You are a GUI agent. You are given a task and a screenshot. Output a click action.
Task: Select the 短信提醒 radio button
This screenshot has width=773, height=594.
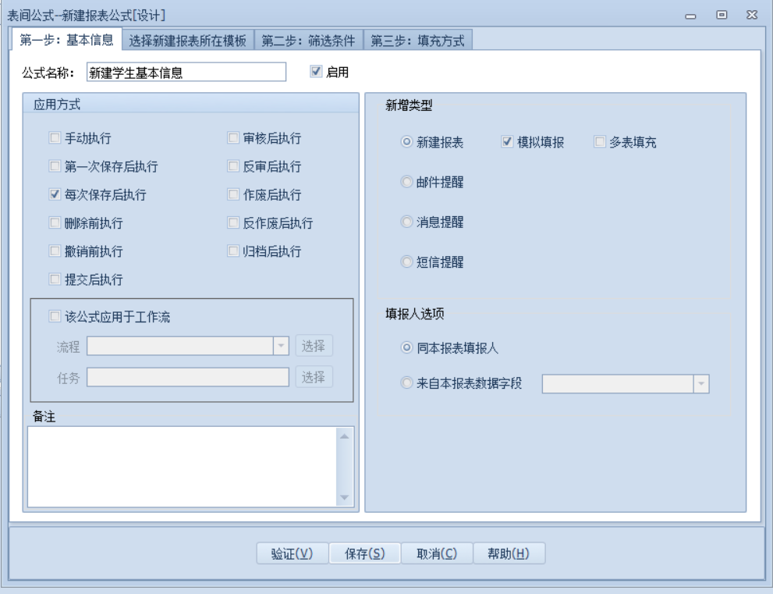[406, 262]
